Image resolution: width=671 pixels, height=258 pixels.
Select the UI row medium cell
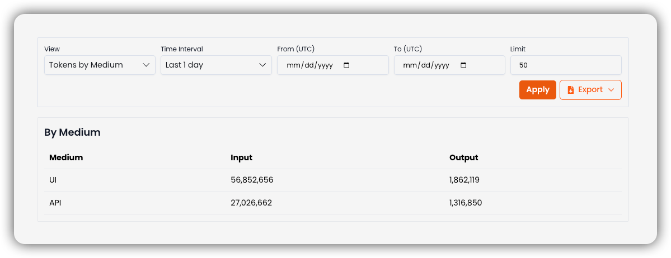click(53, 180)
